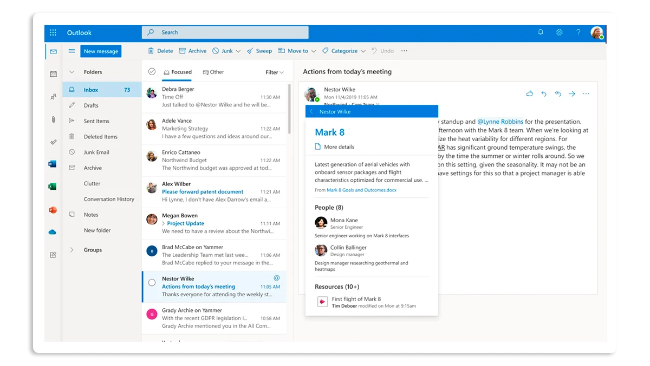Open Enrico Cattaneo Northwind Budget message
This screenshot has width=650, height=366.
(x=214, y=161)
